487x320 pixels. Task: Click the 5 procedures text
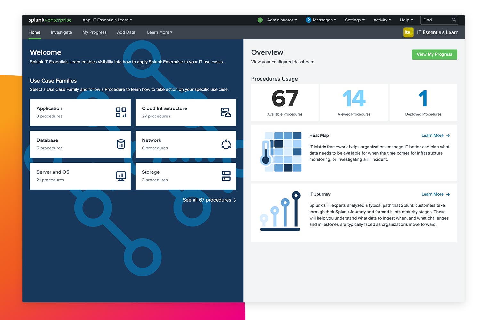point(49,148)
